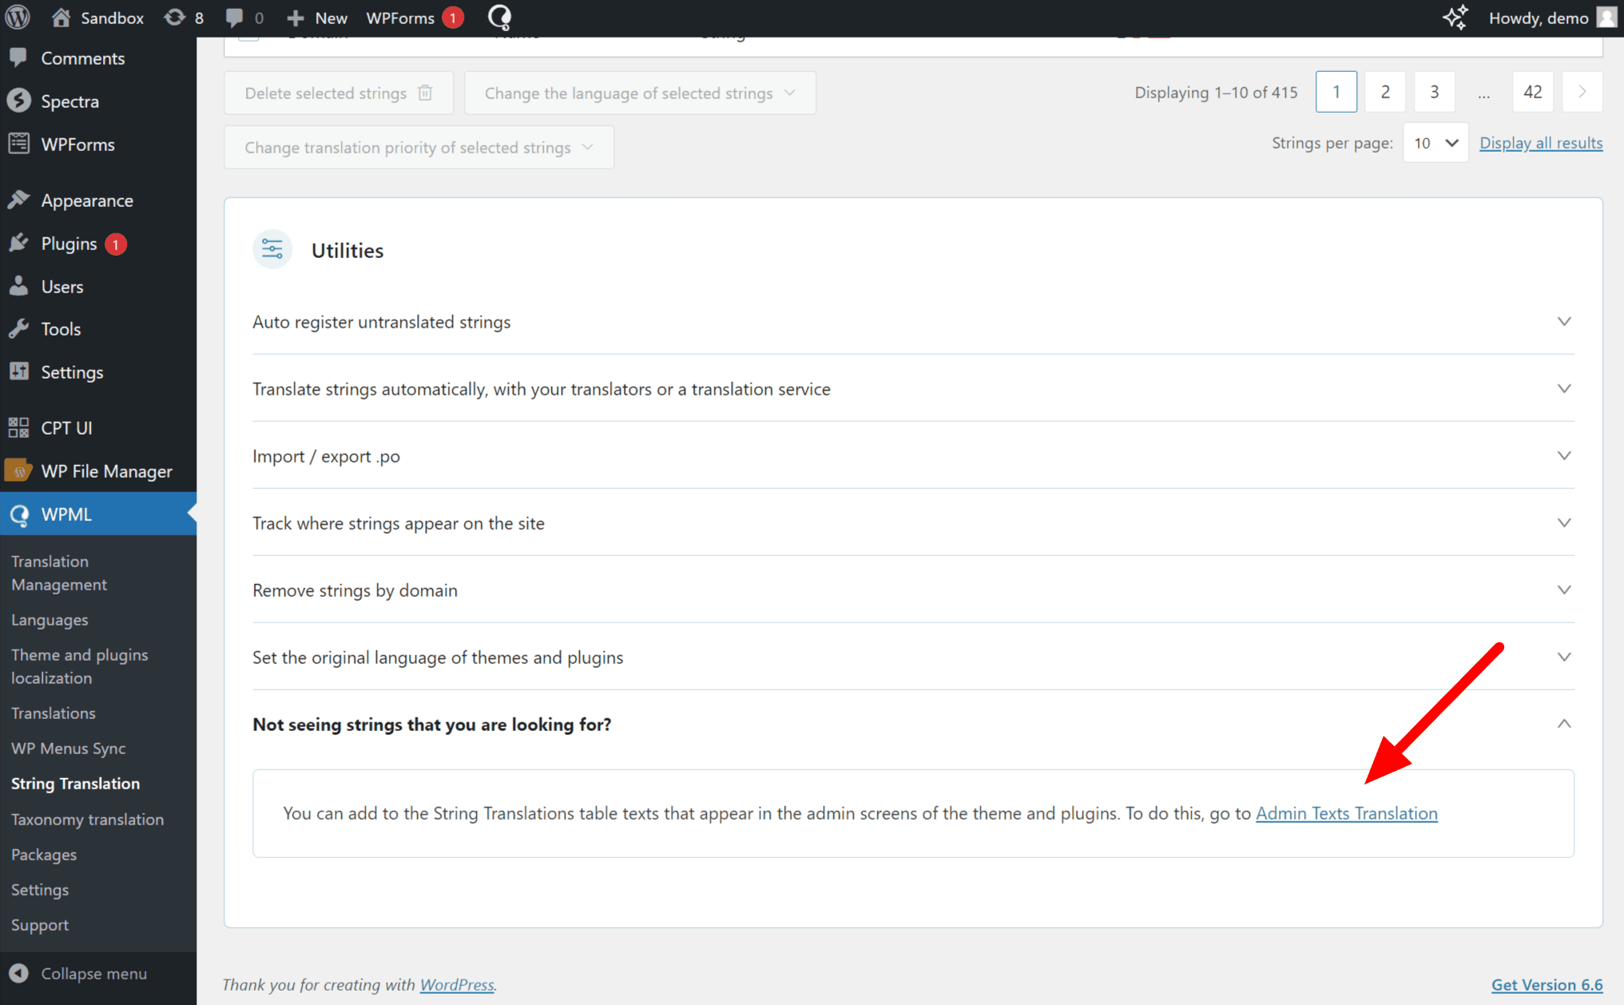1624x1005 pixels.
Task: Collapse Not seeing strings section
Action: click(x=1563, y=725)
